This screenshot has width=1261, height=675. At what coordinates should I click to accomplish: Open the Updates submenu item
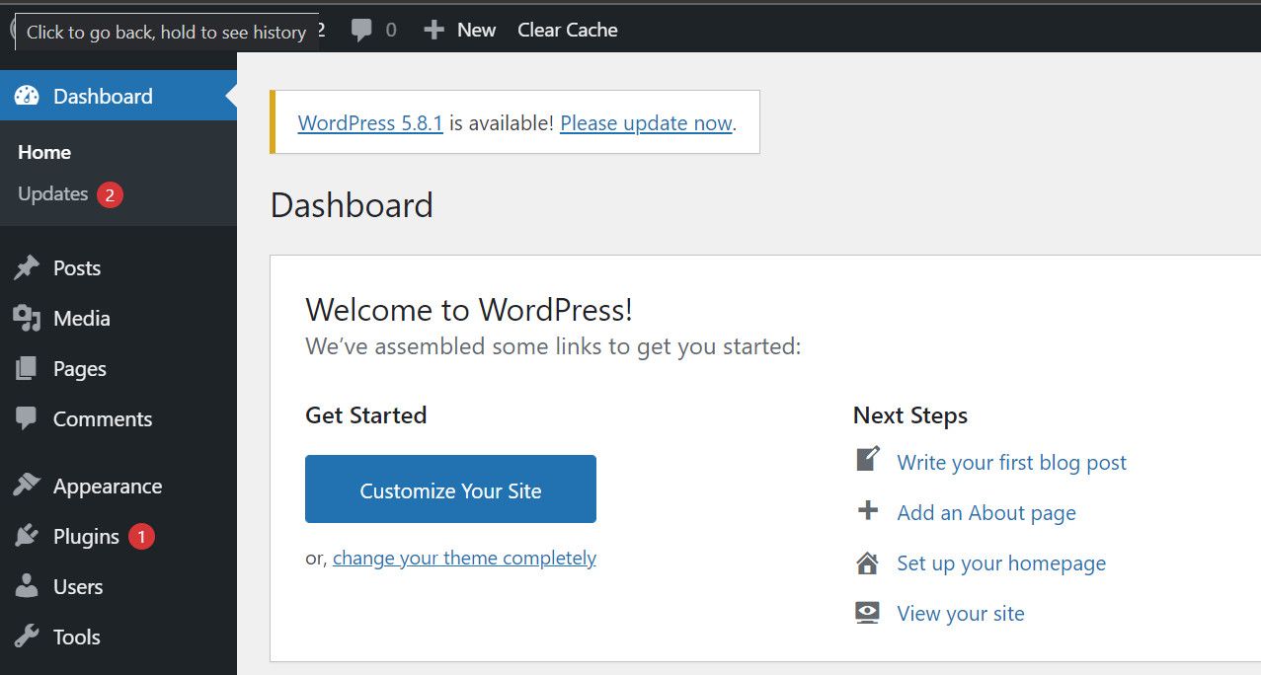(x=53, y=194)
